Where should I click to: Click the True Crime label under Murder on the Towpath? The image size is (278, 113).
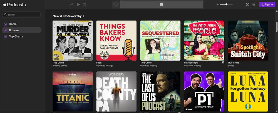(58, 63)
